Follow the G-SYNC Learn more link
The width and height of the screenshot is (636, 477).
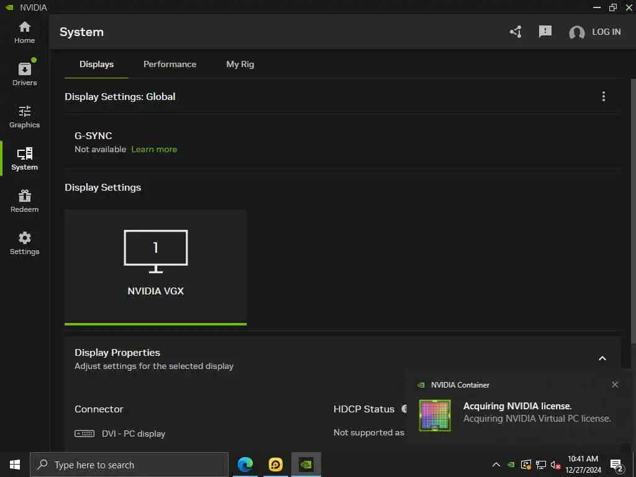[x=154, y=149]
